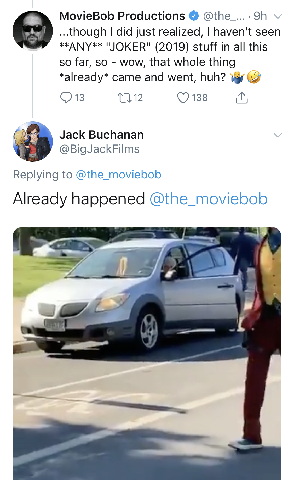Expand options chevron on Jack Buchanan reply
Image resolution: width=294 pixels, height=480 pixels.
click(x=278, y=135)
